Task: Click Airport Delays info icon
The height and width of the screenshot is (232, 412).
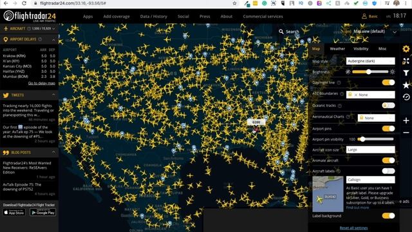Action: pos(40,39)
